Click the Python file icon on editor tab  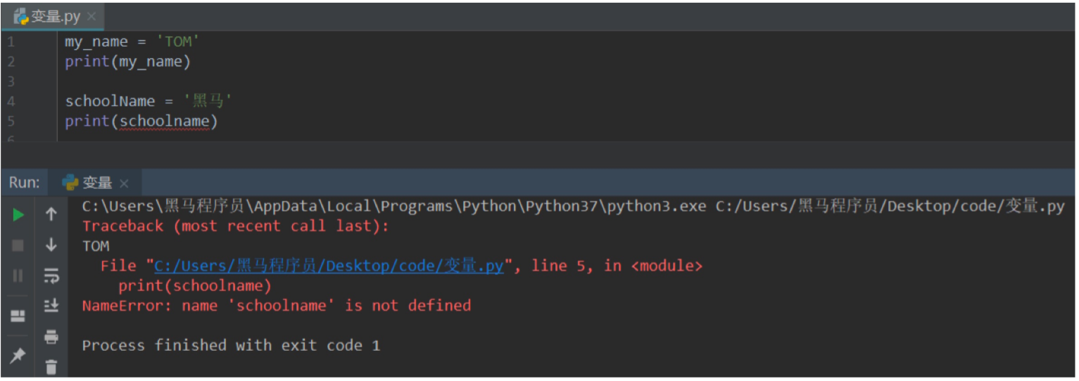coord(20,17)
